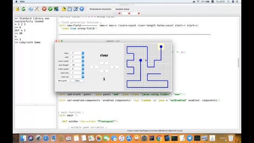Click the green-blue refresh arrows icon
This screenshot has height=143, width=254.
coord(56,9)
